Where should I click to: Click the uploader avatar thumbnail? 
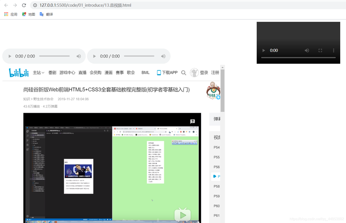(213, 91)
